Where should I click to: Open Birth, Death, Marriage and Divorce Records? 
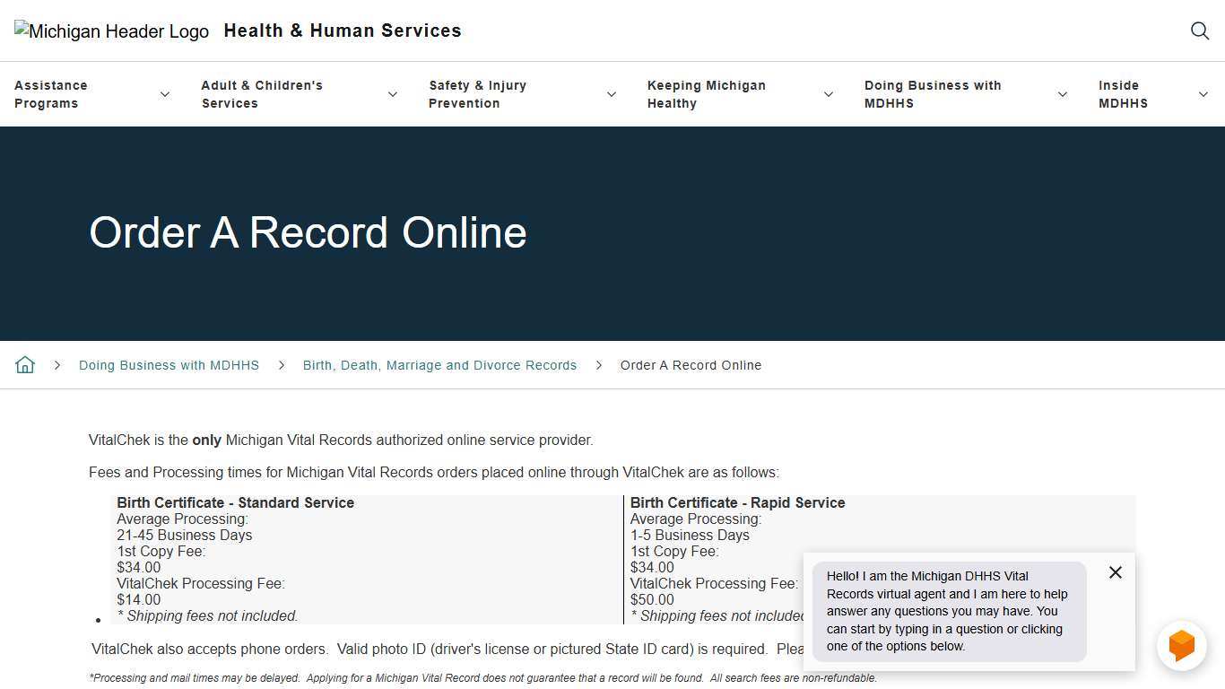tap(439, 365)
